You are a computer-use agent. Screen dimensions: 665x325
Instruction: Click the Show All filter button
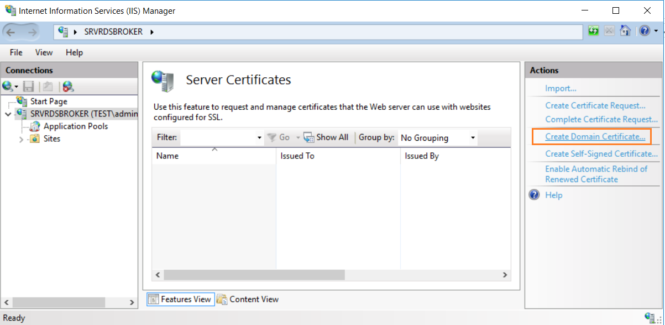click(326, 137)
